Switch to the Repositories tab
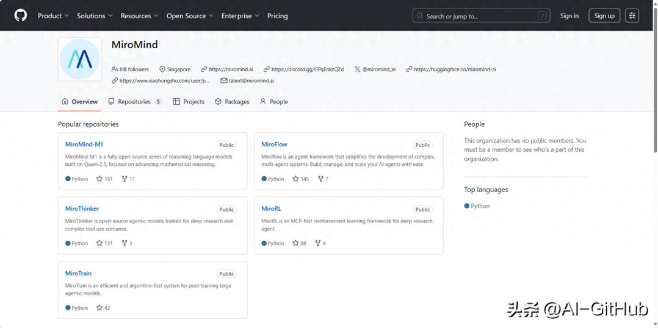Viewport: 658px width, 328px height. pos(135,102)
